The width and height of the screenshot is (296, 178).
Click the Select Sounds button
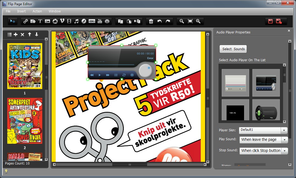click(x=233, y=49)
